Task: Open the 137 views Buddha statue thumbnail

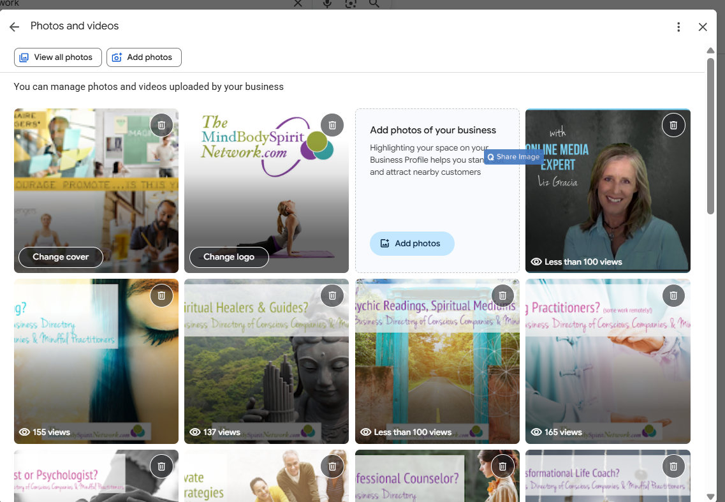Action: coord(267,361)
